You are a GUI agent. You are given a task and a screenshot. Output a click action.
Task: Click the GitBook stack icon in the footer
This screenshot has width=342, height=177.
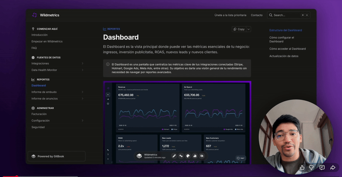coord(33,156)
